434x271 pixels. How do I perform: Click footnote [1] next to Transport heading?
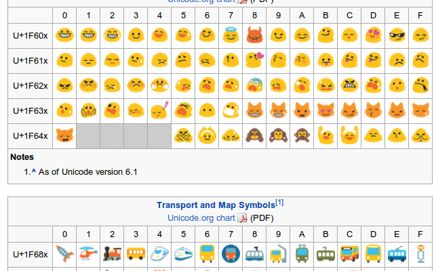tap(279, 202)
